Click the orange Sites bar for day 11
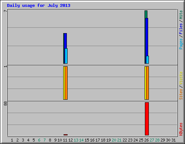The width and height of the screenshot is (185, 144). tap(66, 83)
